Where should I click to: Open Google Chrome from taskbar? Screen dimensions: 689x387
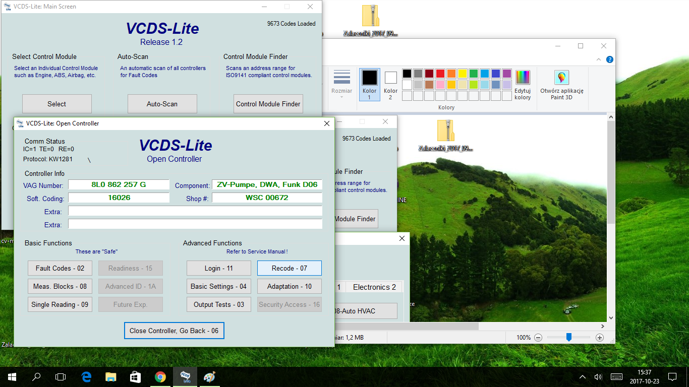click(x=160, y=376)
